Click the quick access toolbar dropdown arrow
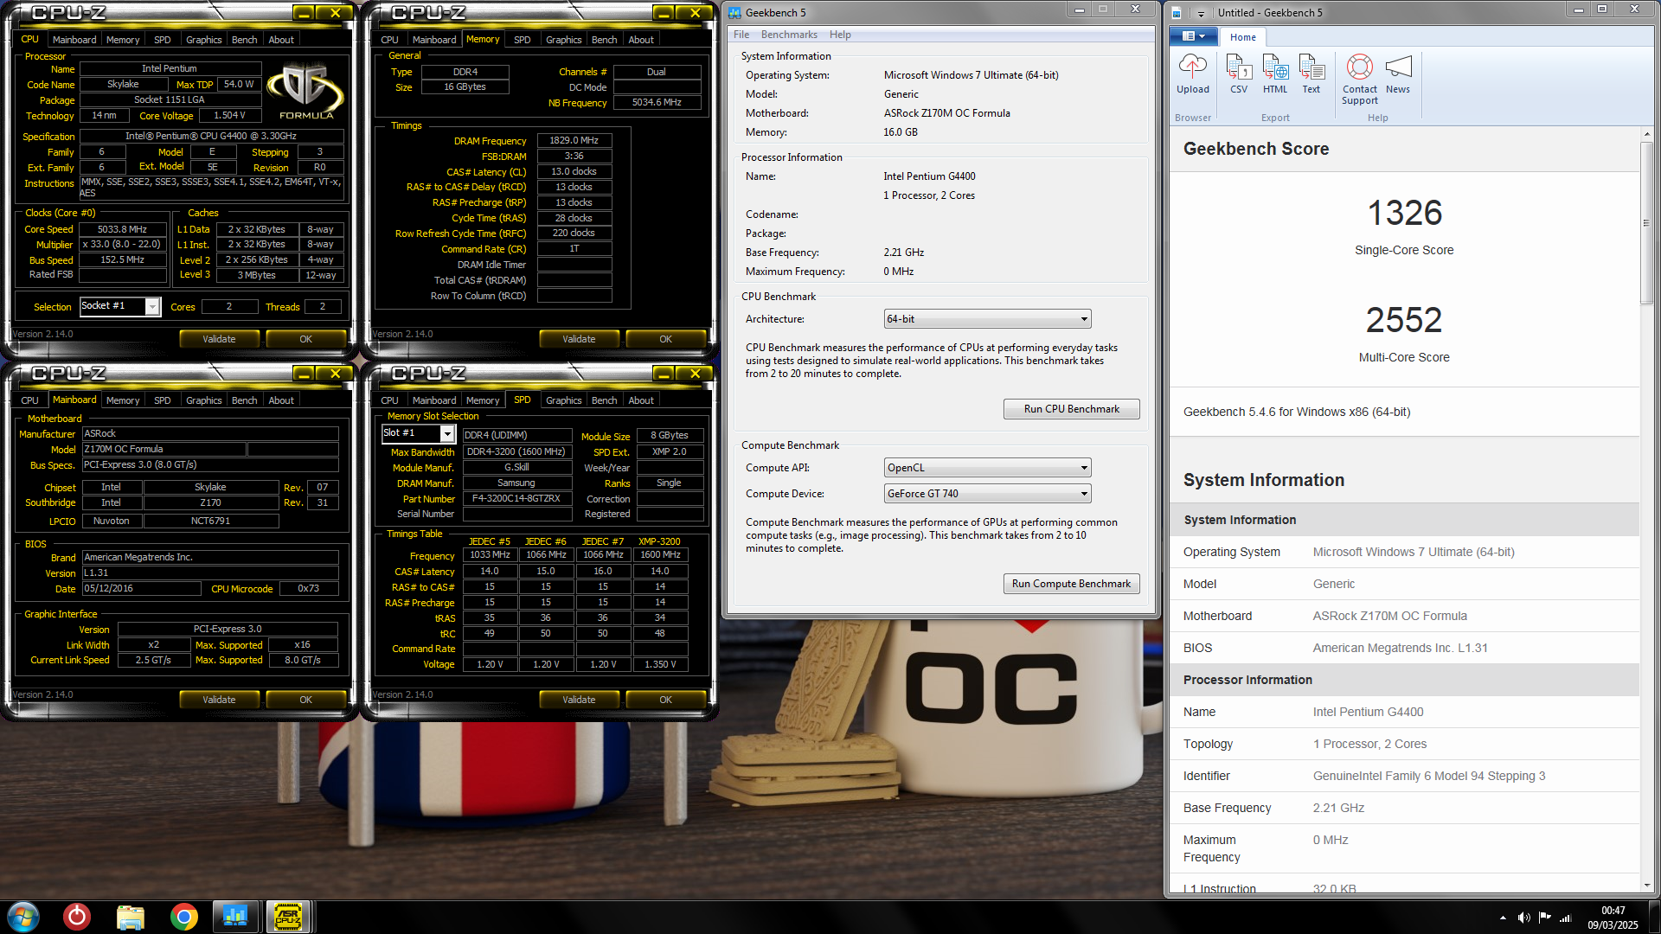The width and height of the screenshot is (1661, 934). coord(1201,13)
